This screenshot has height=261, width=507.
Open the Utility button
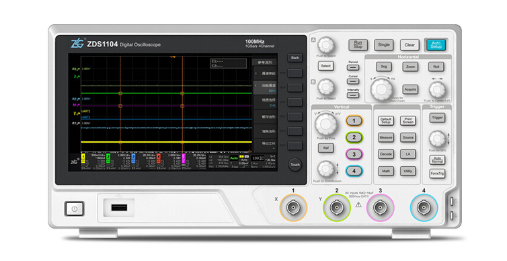click(x=408, y=171)
